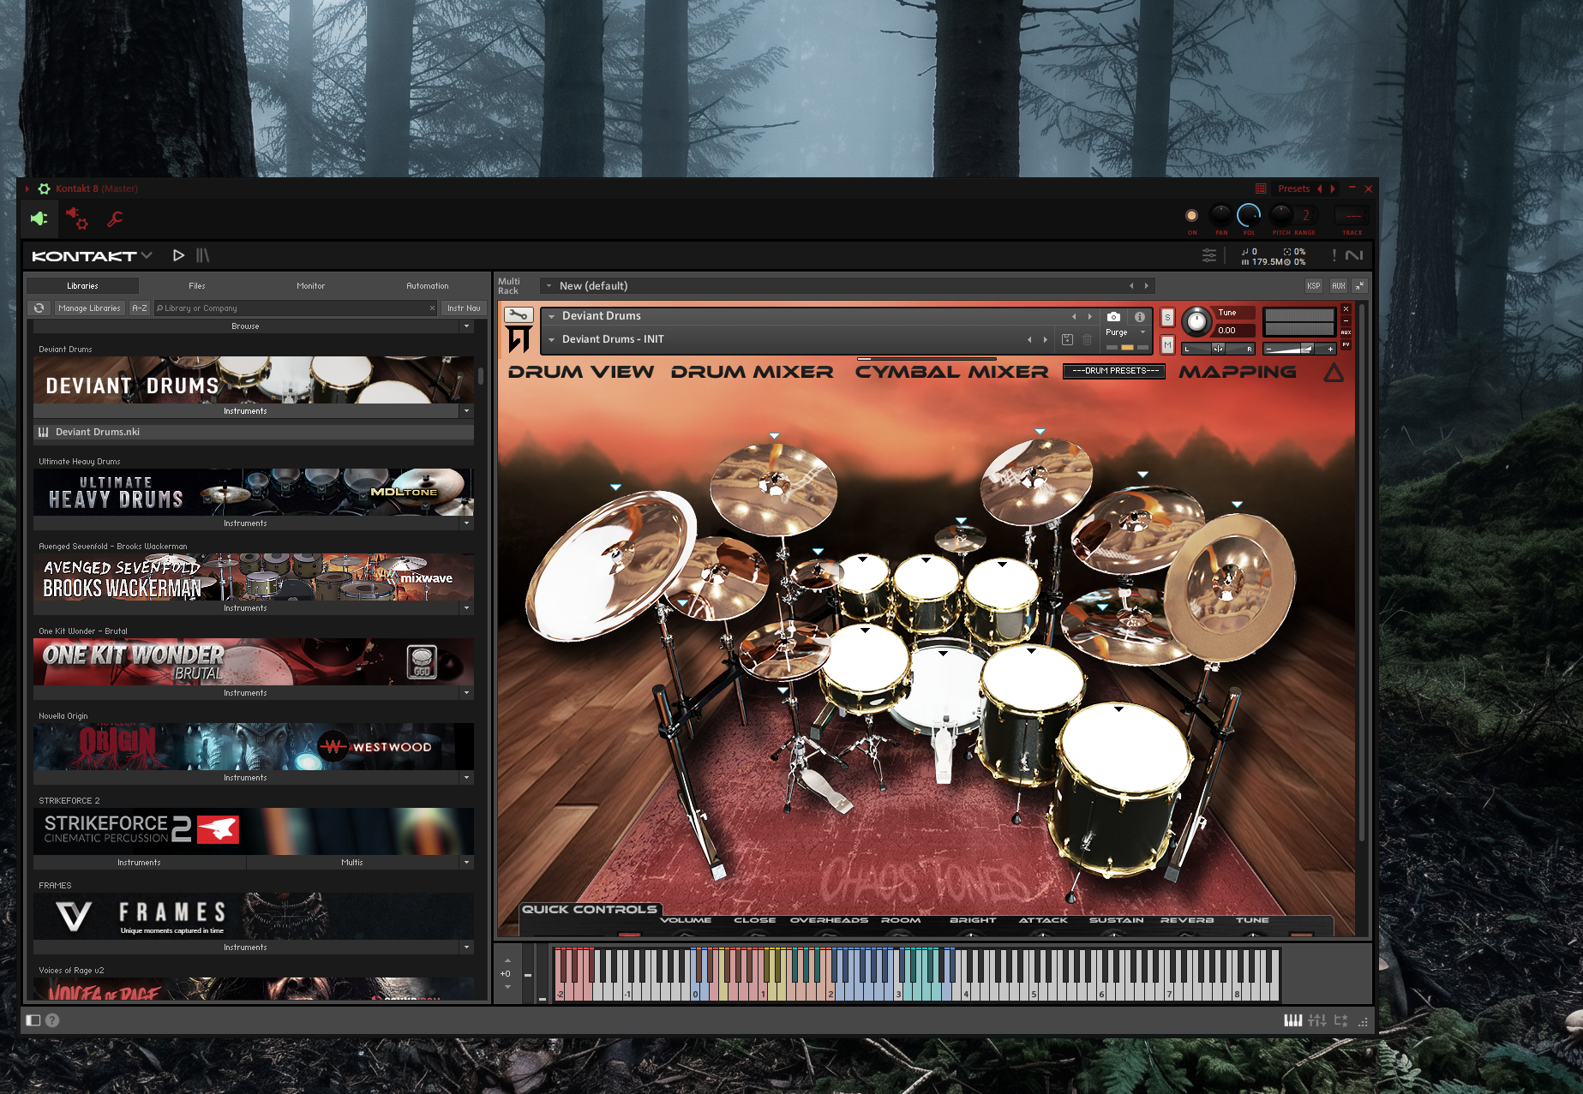Open the Kontakt mixer sliders icon

pos(1209,255)
